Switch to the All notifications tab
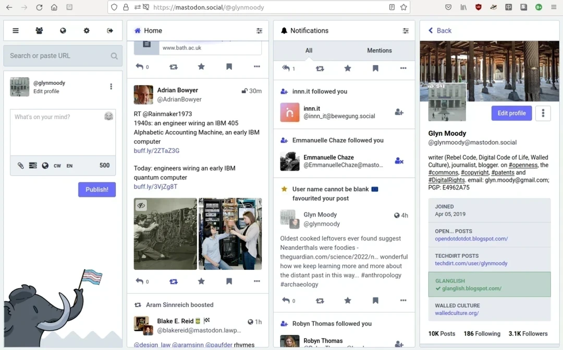This screenshot has height=350, width=563. pyautogui.click(x=309, y=51)
